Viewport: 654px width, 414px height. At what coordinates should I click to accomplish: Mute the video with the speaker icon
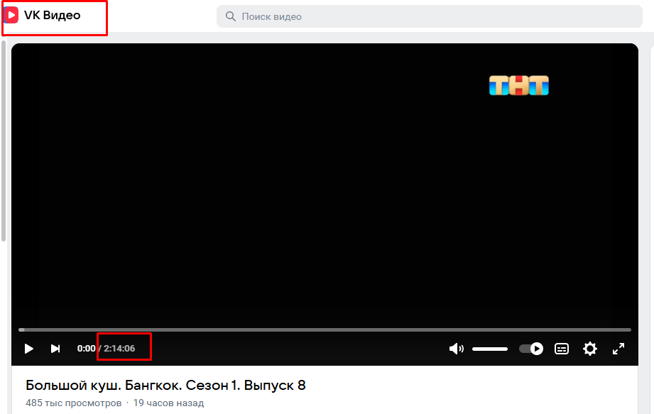coord(456,349)
